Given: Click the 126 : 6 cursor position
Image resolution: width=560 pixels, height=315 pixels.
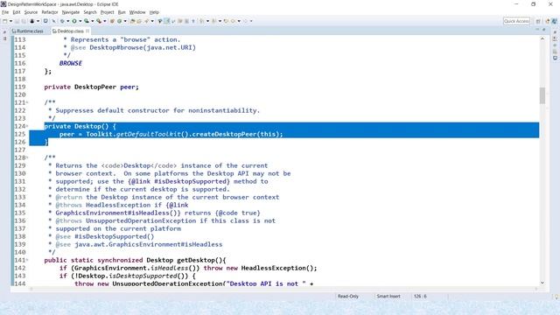Looking at the screenshot, I should (x=420, y=297).
